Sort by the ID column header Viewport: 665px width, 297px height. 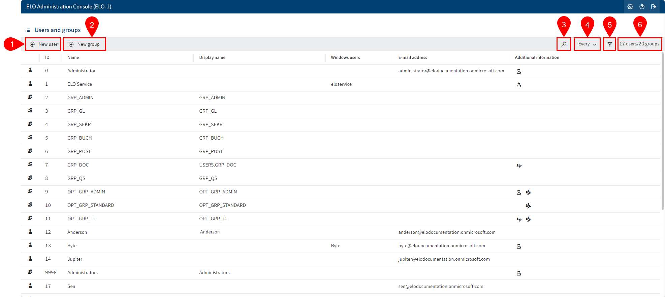[47, 58]
